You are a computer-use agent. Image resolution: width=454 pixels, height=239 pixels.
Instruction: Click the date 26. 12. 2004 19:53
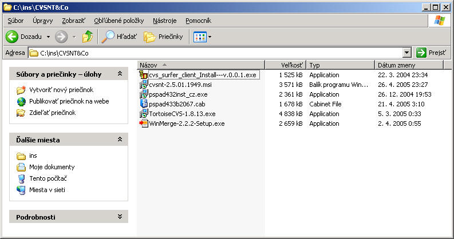(405, 94)
